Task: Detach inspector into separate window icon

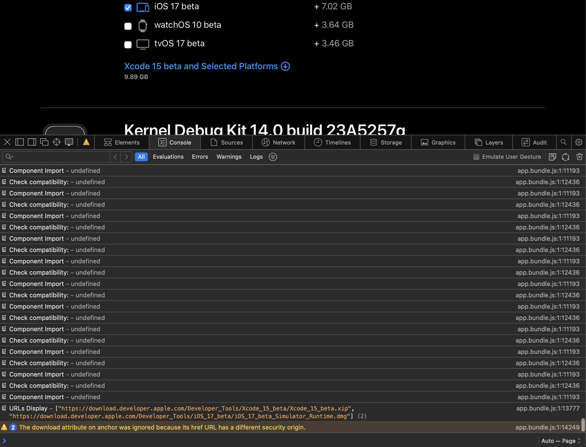Action: [44, 142]
